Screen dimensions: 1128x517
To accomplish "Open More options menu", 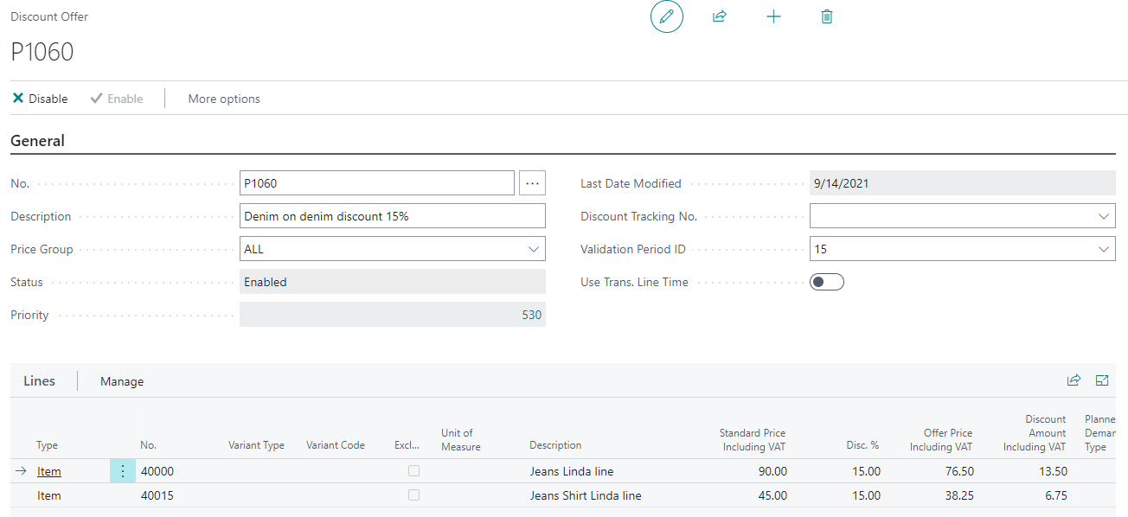I will point(224,99).
